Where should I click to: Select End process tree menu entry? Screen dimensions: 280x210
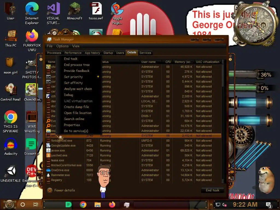coord(78,65)
